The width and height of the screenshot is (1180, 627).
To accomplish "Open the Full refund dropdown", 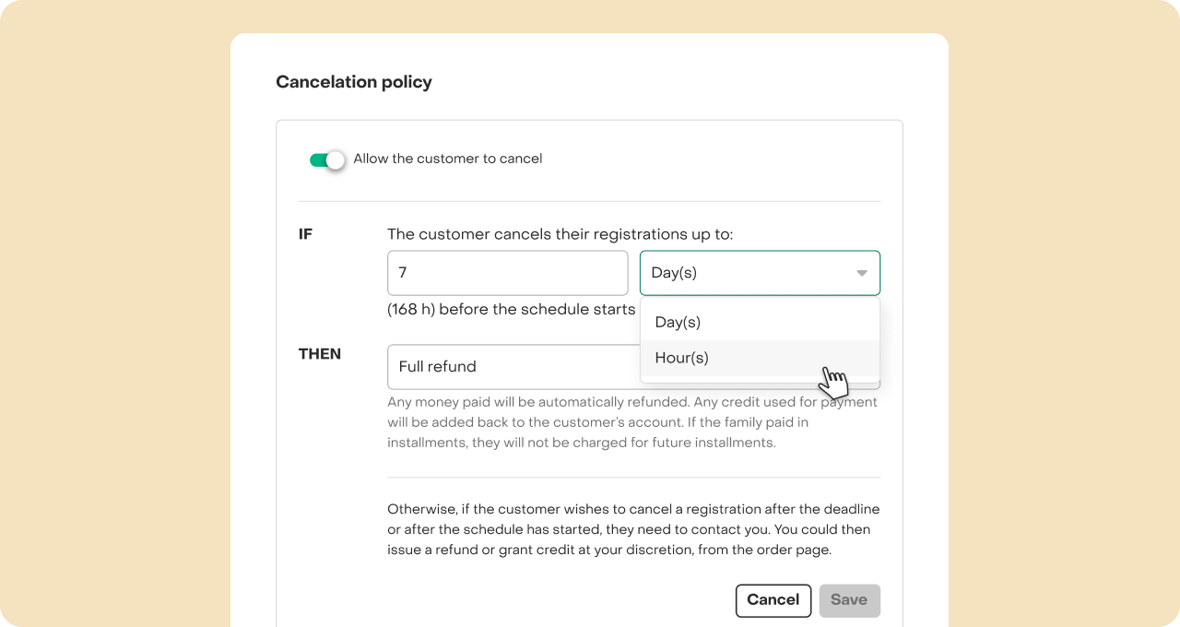I will click(x=513, y=367).
